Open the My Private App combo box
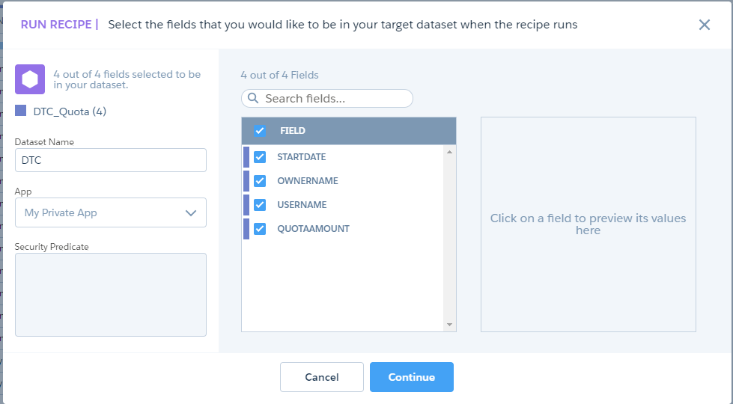Screen dimensions: 733x404 [x=111, y=212]
